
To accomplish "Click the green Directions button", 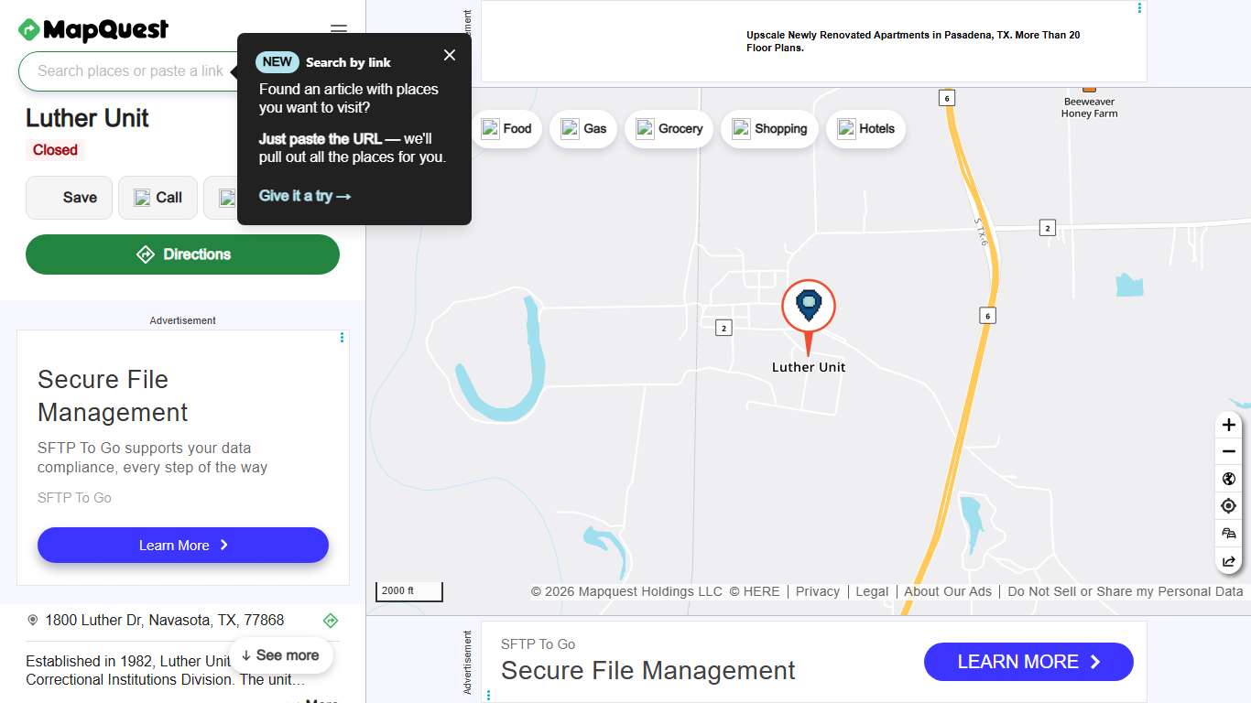I will click(x=182, y=254).
